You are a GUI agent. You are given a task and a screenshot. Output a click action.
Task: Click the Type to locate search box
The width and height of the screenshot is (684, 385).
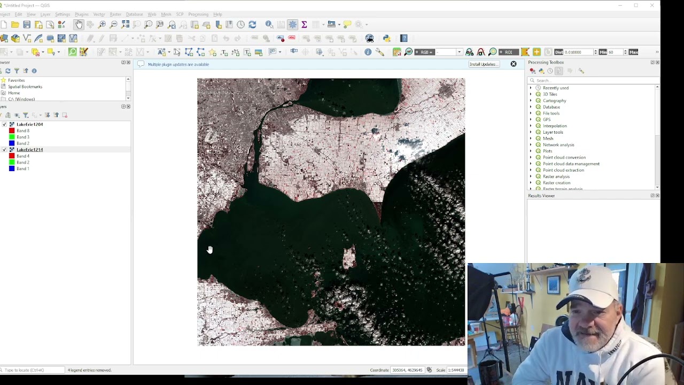click(33, 370)
